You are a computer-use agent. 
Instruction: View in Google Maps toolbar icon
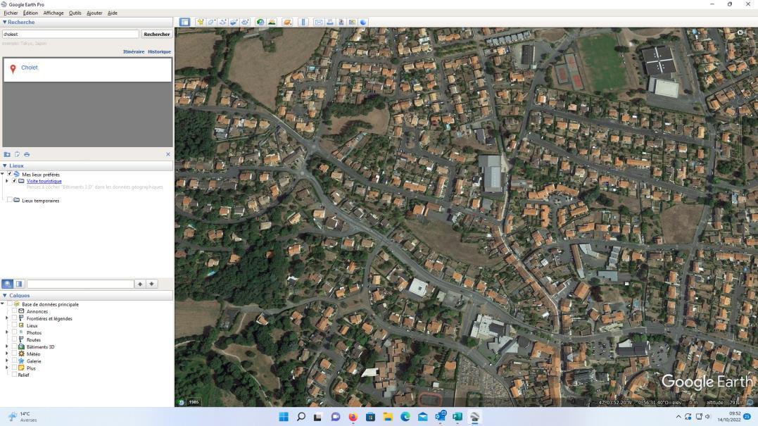tap(352, 23)
